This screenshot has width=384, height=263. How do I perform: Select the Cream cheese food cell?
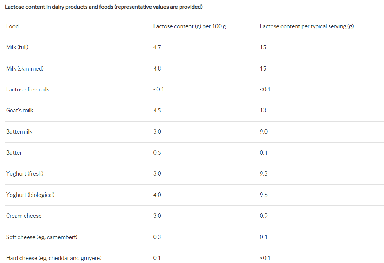click(x=24, y=216)
